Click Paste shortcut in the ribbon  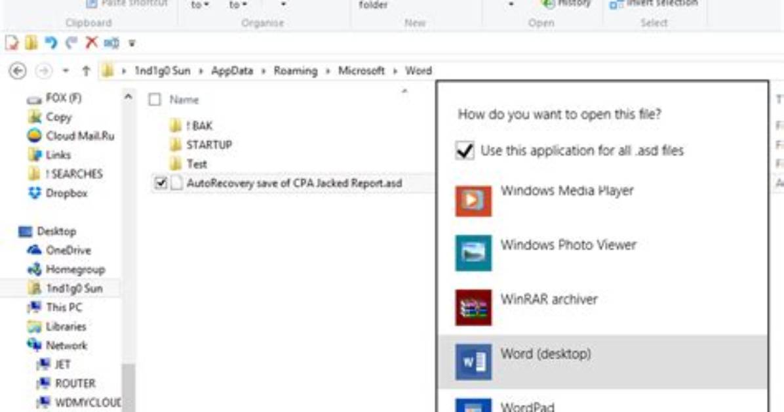click(x=127, y=4)
